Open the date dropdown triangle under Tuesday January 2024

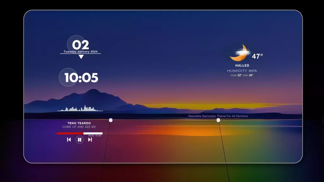pos(81,57)
